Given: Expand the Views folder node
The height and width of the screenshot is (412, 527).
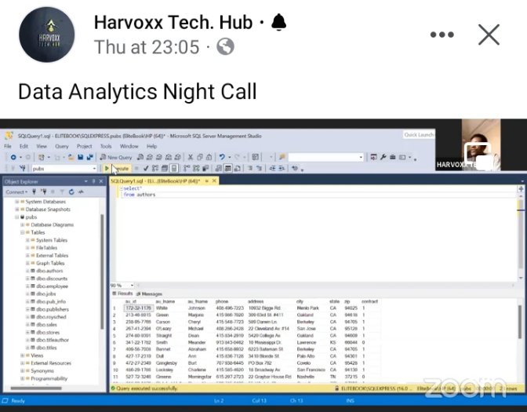Looking at the screenshot, I should coord(22,355).
